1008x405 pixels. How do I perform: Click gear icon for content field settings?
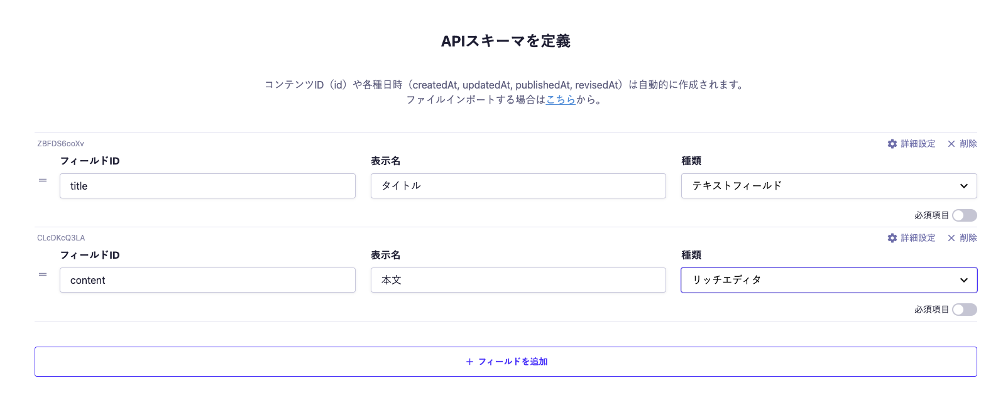click(x=892, y=238)
